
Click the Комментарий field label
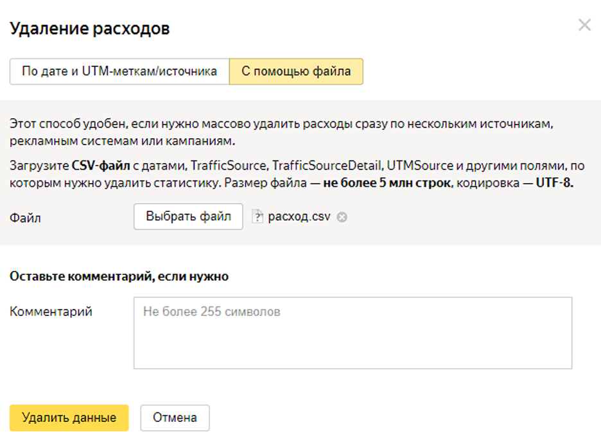click(51, 311)
